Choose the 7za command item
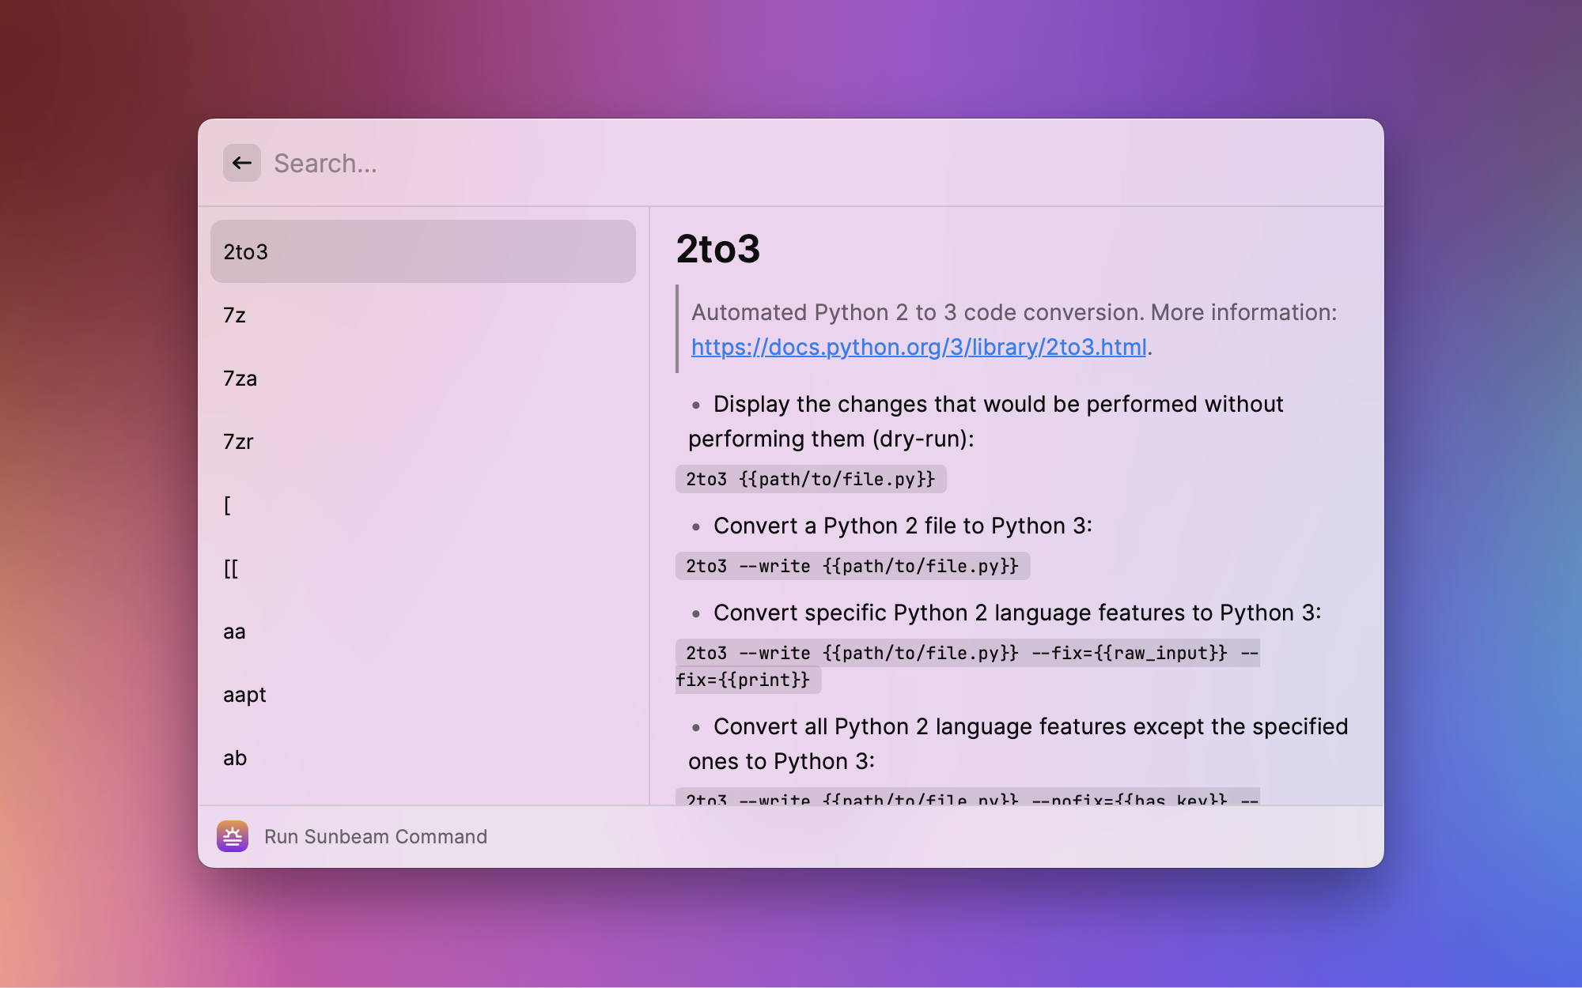 click(422, 379)
